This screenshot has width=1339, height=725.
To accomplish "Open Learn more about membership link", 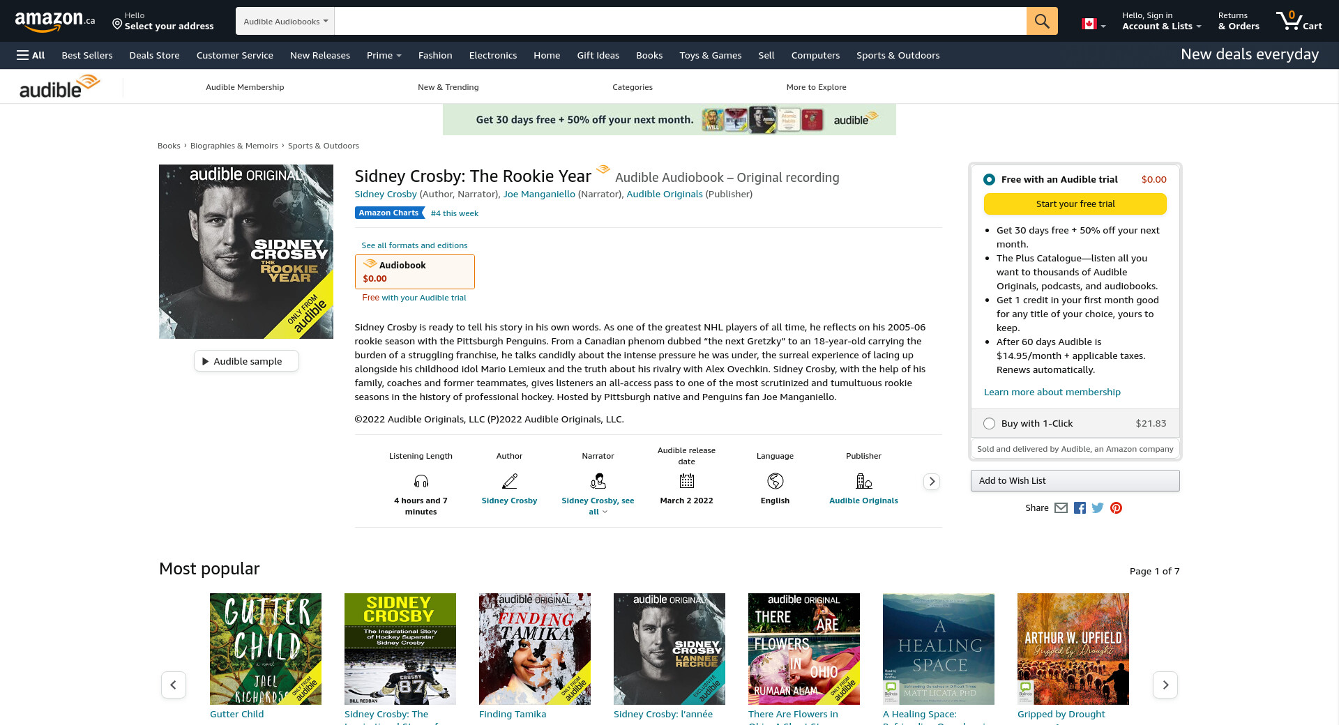I will pyautogui.click(x=1052, y=392).
